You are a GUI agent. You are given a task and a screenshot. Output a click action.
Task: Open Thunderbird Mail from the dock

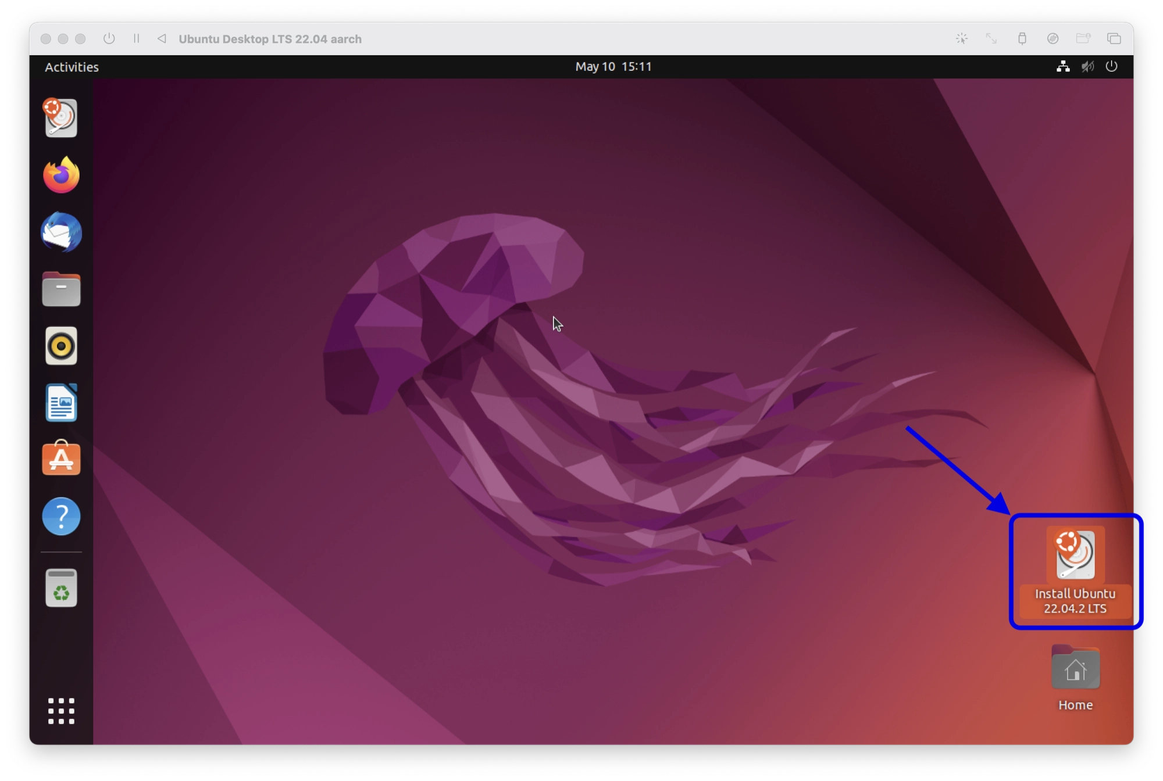pyautogui.click(x=61, y=232)
